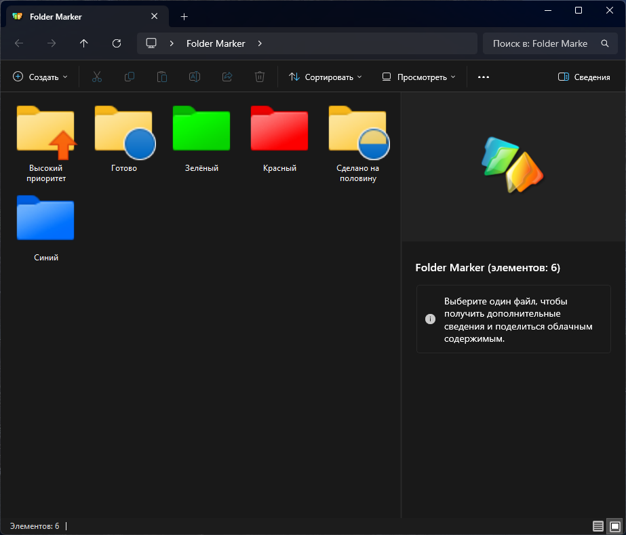Click the Share icon in toolbar
This screenshot has height=535, width=626.
click(x=227, y=77)
